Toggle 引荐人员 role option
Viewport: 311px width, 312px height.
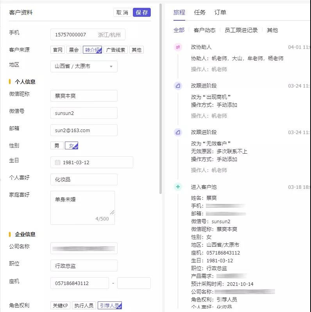click(110, 305)
